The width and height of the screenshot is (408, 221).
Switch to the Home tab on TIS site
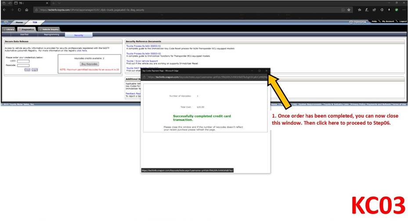[19, 22]
